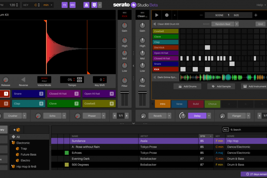The height and width of the screenshot is (178, 267).
Task: Open dropdown beside the purple plugin icon
Action: pyautogui.click(x=100, y=5)
